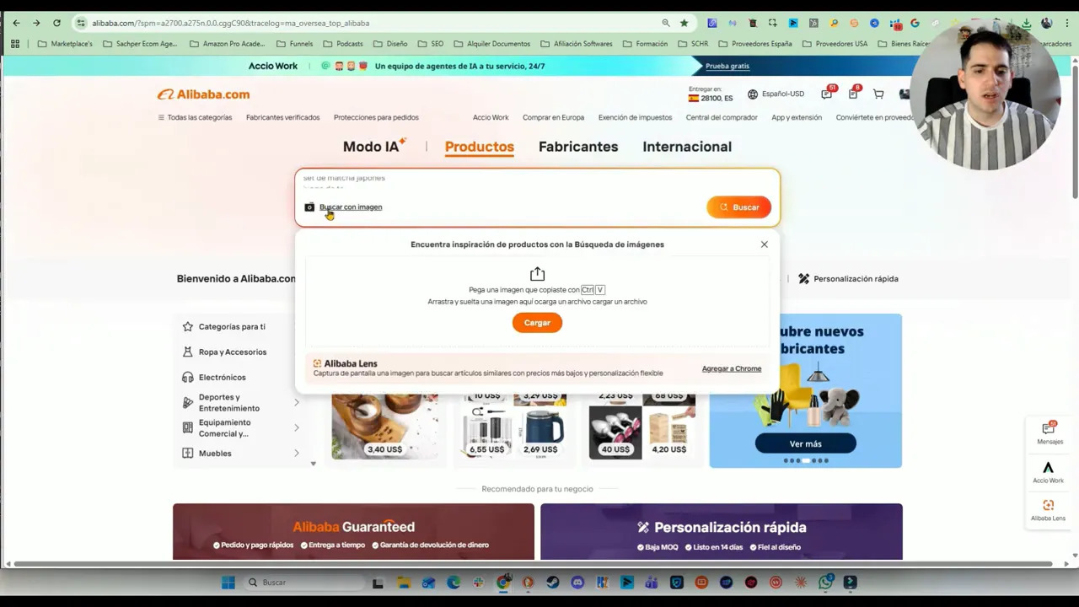Open Microsoft Edge from the taskbar

tap(454, 583)
